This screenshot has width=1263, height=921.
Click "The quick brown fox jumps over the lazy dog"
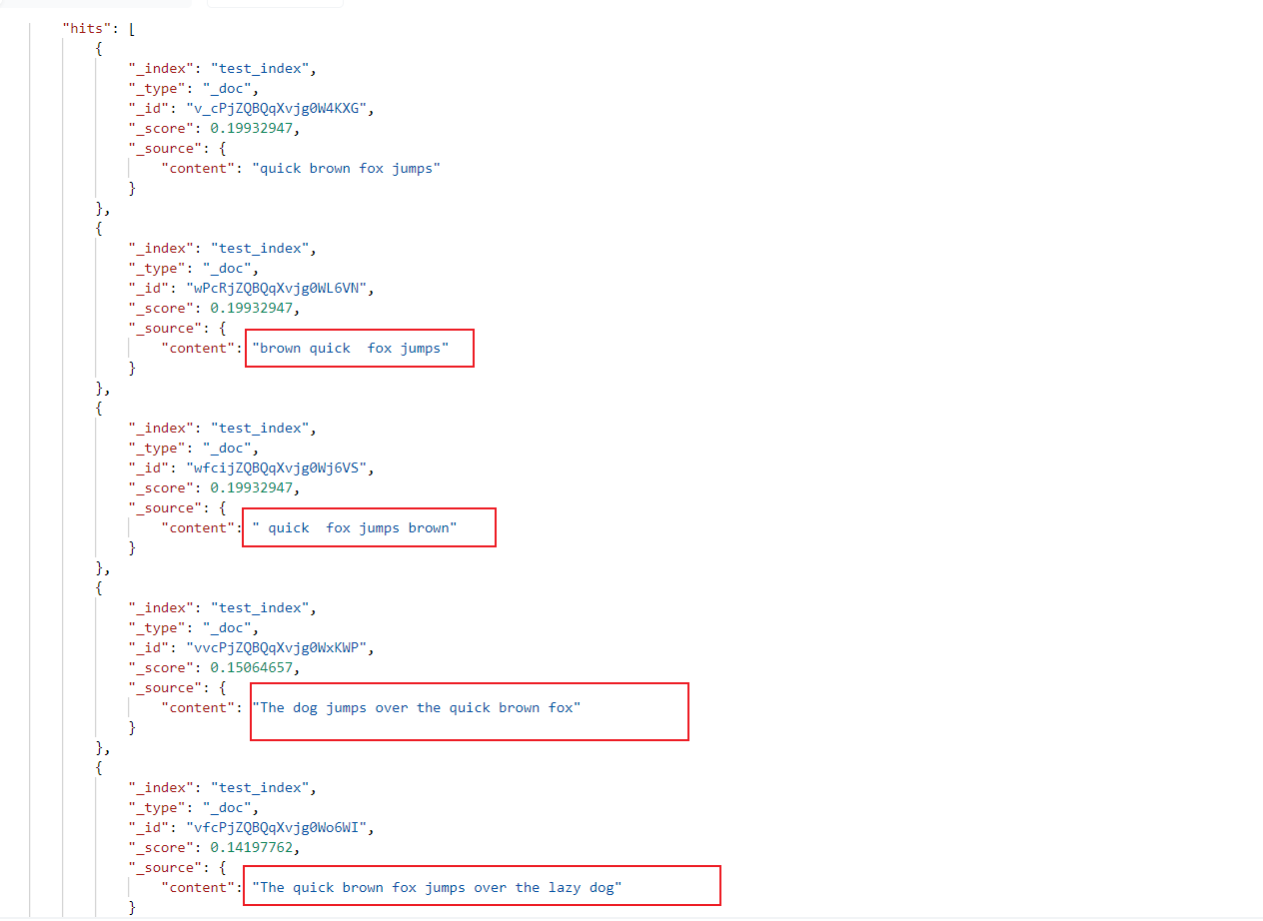(x=437, y=888)
